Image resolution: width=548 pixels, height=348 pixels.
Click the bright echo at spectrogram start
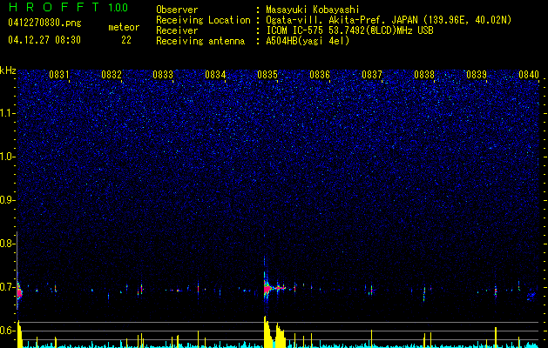coord(19,292)
